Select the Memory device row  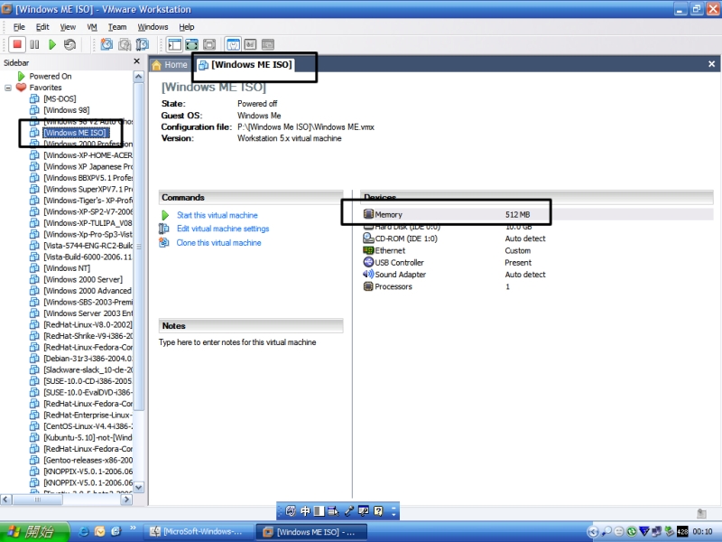537,214
